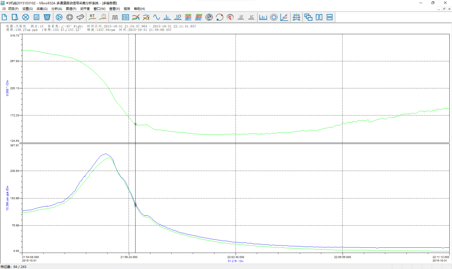Open the 窗口(W) menu

point(99,9)
